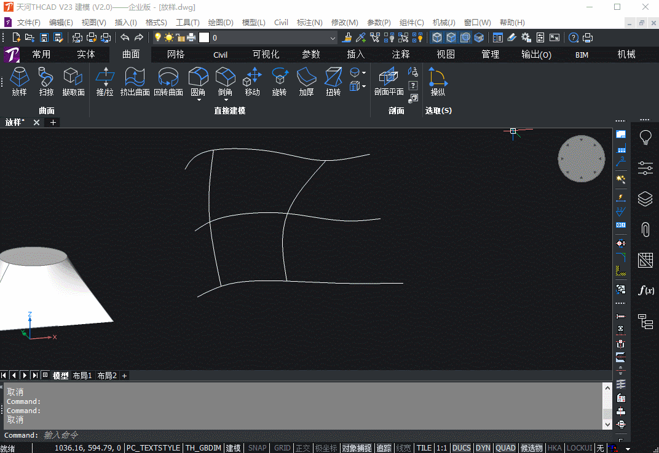Open the PC_TEXTSTYLE text style selector
The width and height of the screenshot is (659, 453).
coord(153,448)
